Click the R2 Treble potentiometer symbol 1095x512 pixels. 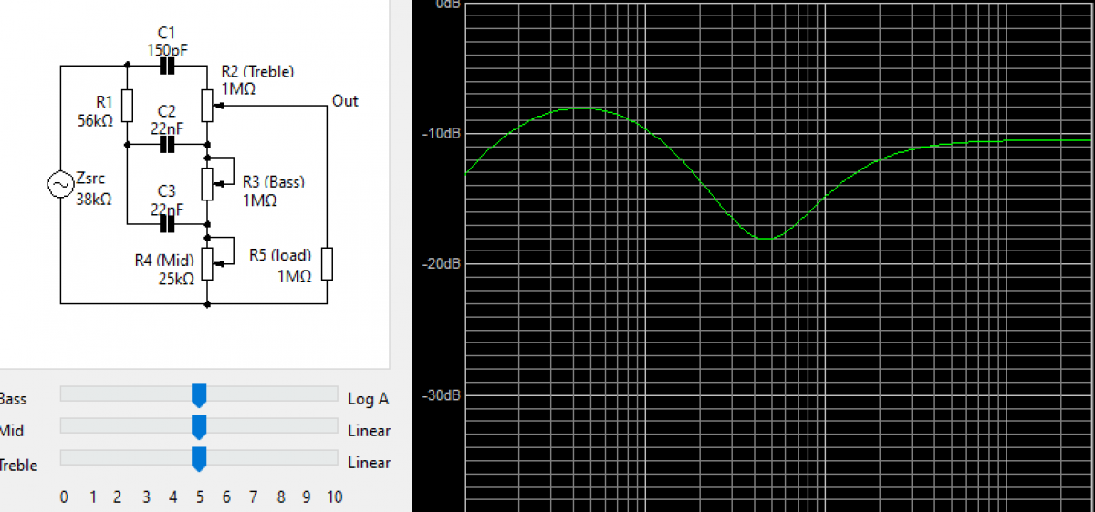point(209,105)
